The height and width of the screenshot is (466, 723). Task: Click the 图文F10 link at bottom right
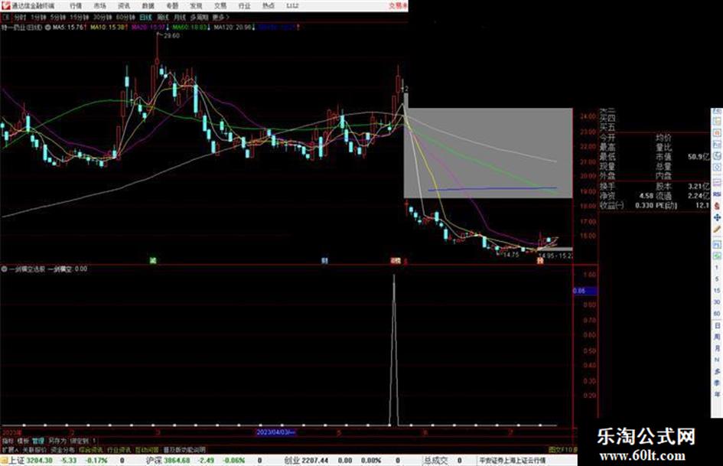coord(562,449)
